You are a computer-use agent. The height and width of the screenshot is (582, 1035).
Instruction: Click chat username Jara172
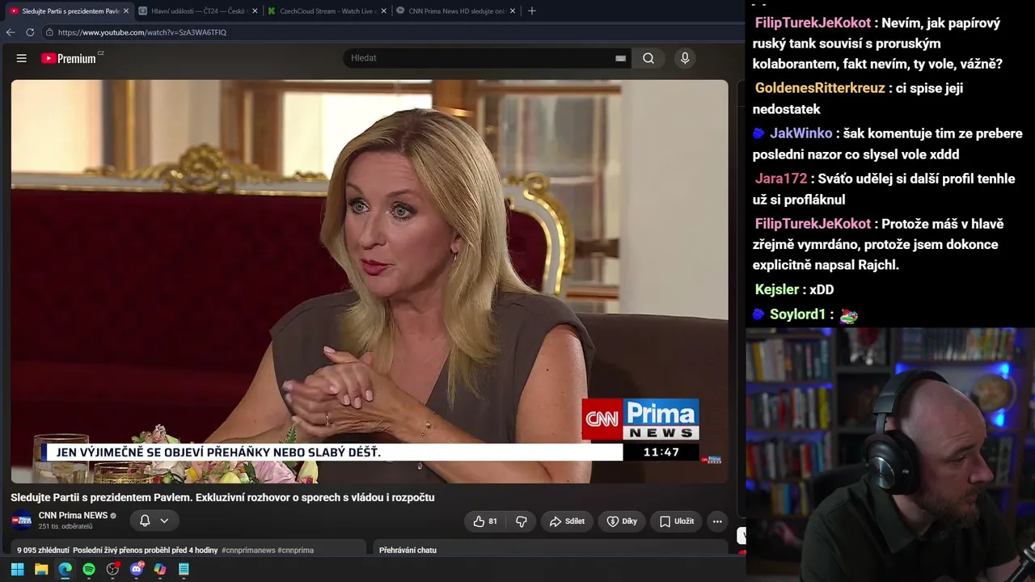pos(781,179)
